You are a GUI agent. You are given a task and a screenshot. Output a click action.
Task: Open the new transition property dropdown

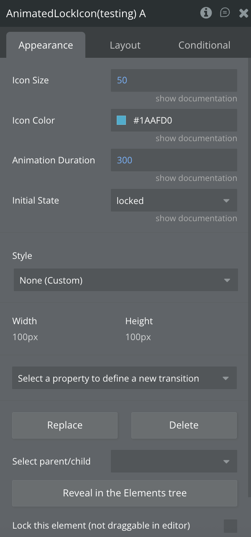click(x=124, y=378)
